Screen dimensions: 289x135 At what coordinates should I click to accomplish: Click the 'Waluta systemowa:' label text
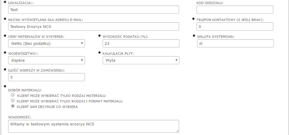coord(215,37)
